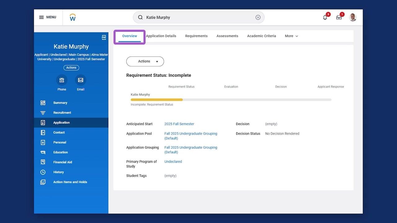Click the Recruitment label in sidebar
This screenshot has width=397, height=223.
point(62,113)
